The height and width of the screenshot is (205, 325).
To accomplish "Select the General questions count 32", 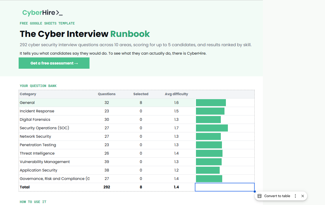I will 107,102.
